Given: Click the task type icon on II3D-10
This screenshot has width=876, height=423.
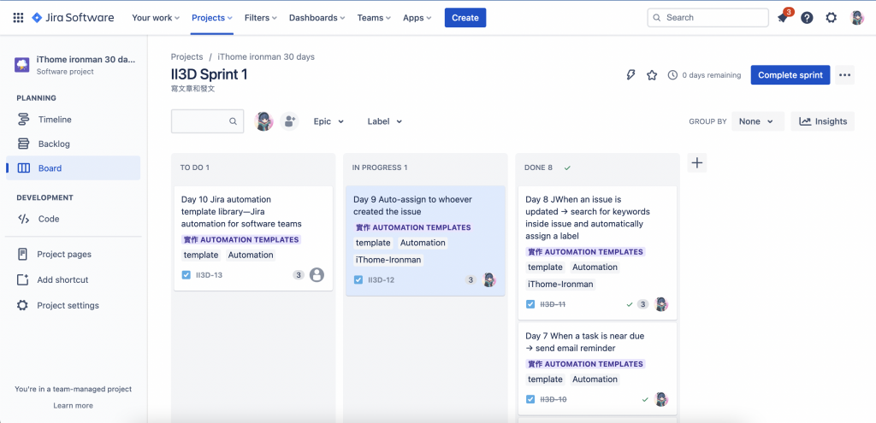Looking at the screenshot, I should (530, 399).
